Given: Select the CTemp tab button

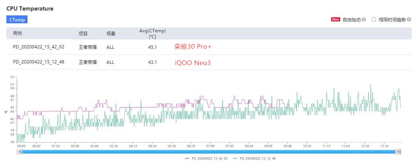Looking at the screenshot, I should 17,20.
